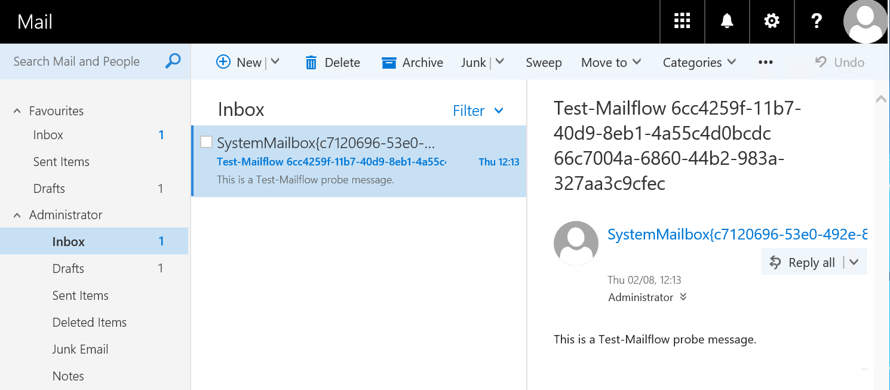
Task: Open the settings gear
Action: (772, 22)
